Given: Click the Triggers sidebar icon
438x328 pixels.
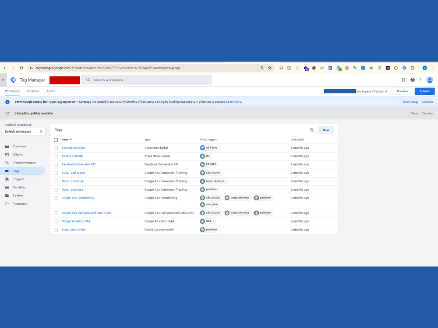Looking at the screenshot, I should 7,179.
